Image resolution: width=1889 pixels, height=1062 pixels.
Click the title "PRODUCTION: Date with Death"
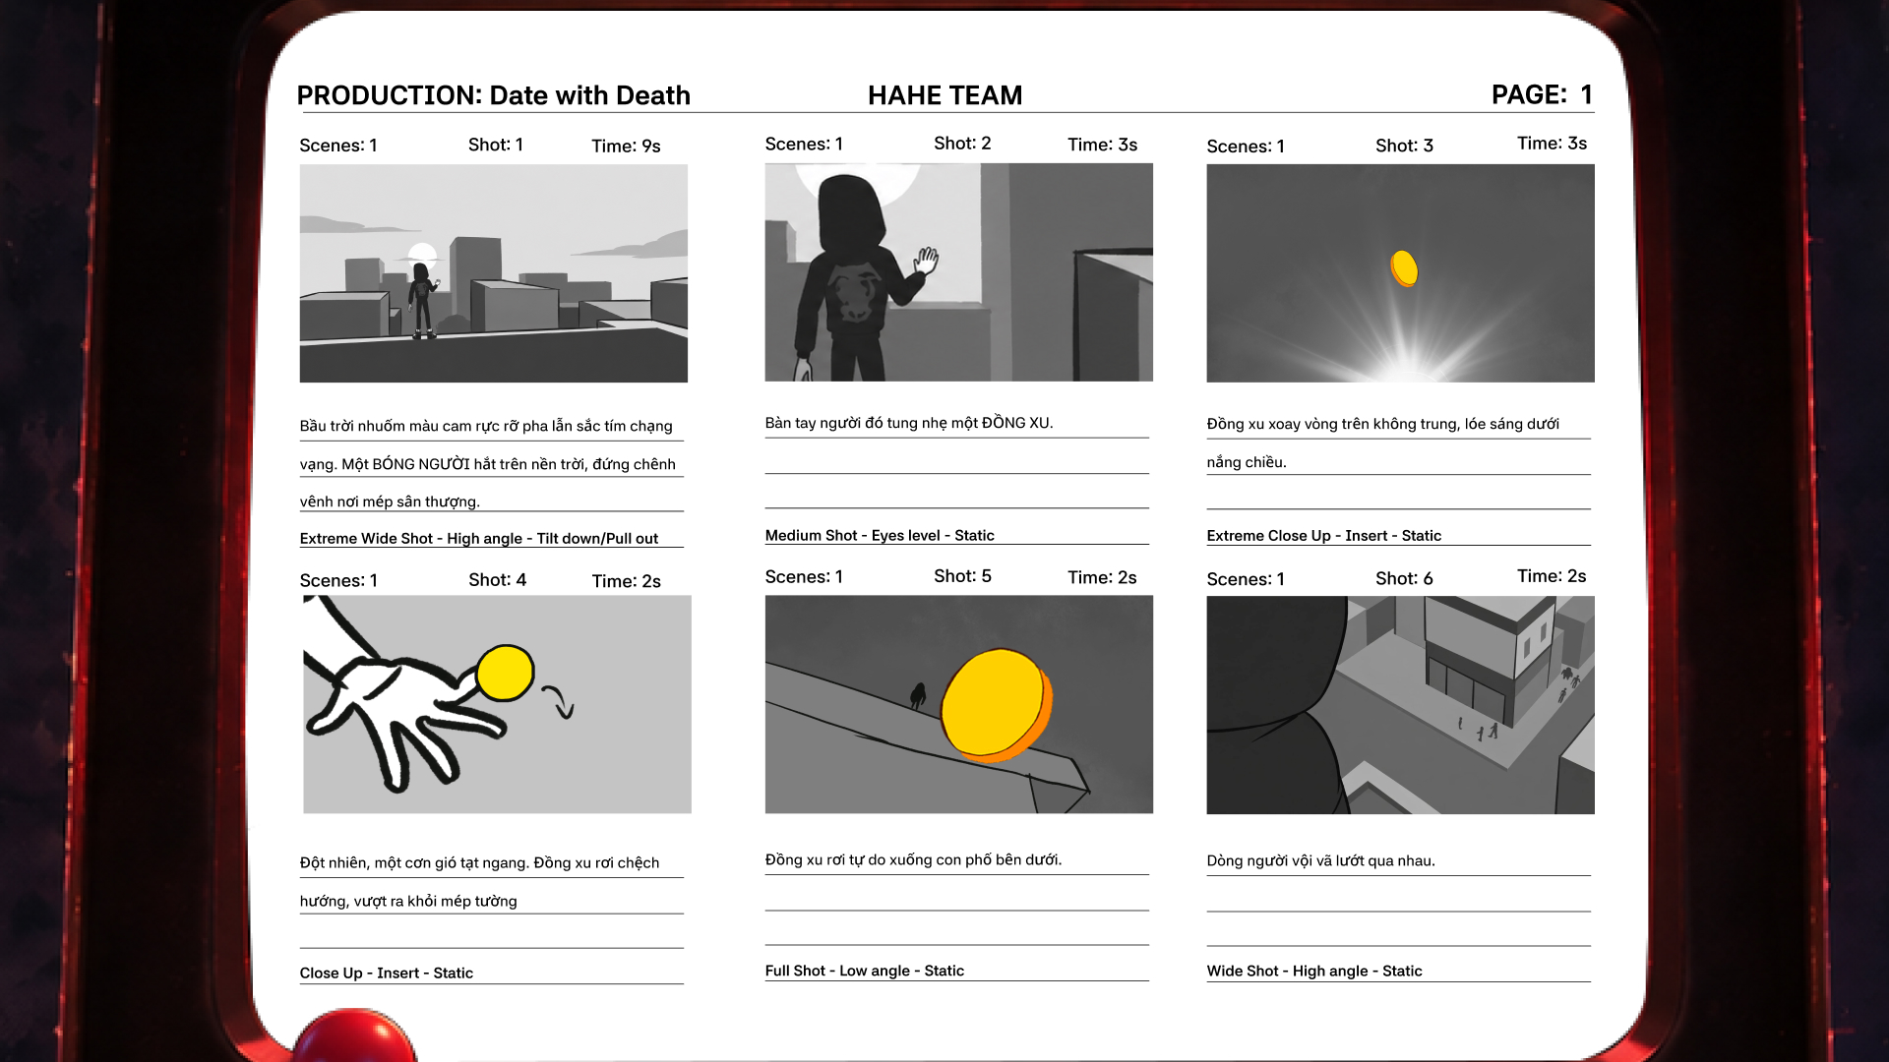coord(494,95)
